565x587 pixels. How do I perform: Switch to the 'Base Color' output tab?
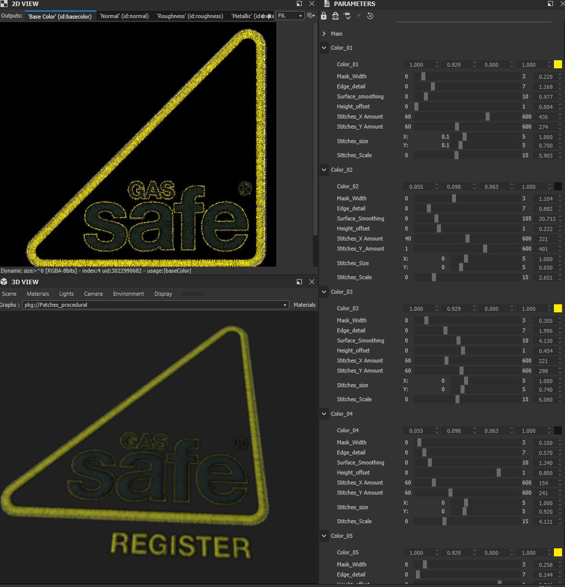tap(60, 16)
